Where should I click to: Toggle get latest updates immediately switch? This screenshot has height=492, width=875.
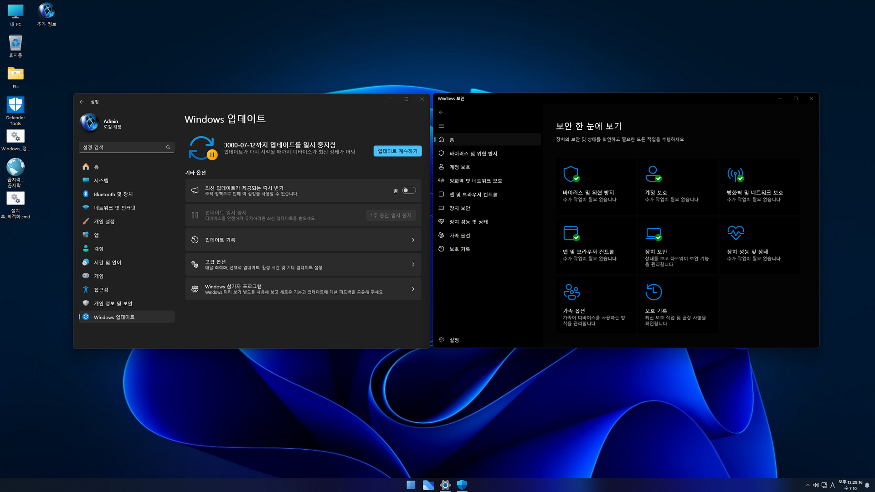[x=409, y=190]
